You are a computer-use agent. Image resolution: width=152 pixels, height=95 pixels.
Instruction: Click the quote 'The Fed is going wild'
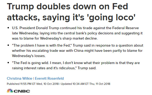(30, 63)
